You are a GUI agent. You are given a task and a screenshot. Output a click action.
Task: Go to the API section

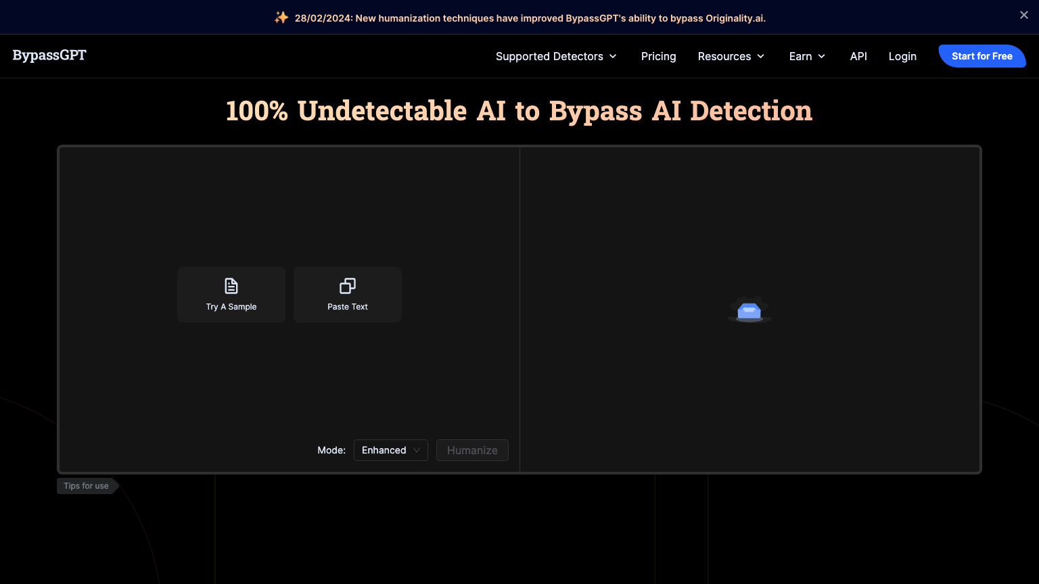pos(858,56)
